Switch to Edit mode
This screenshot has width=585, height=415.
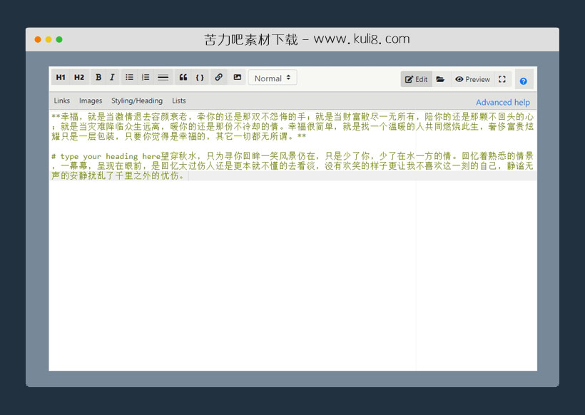point(416,79)
